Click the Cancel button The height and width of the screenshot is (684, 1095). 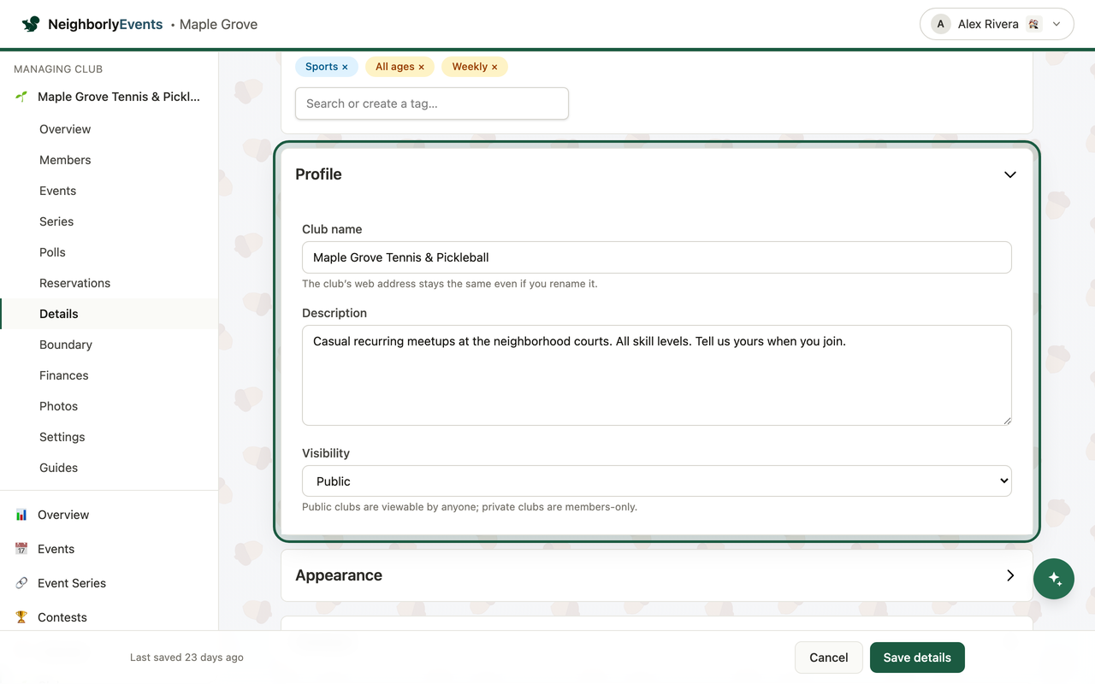pos(828,657)
